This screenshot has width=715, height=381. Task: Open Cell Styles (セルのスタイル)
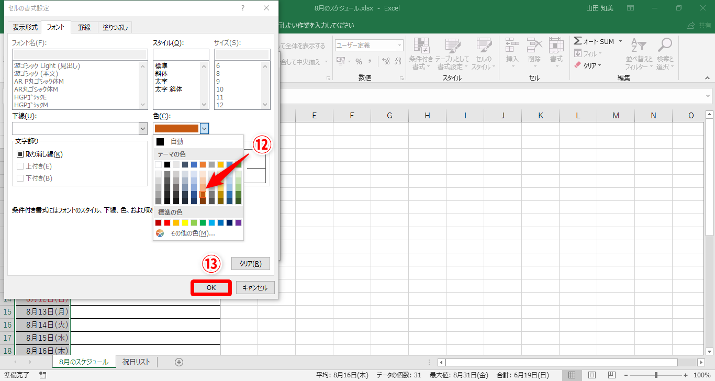[483, 54]
